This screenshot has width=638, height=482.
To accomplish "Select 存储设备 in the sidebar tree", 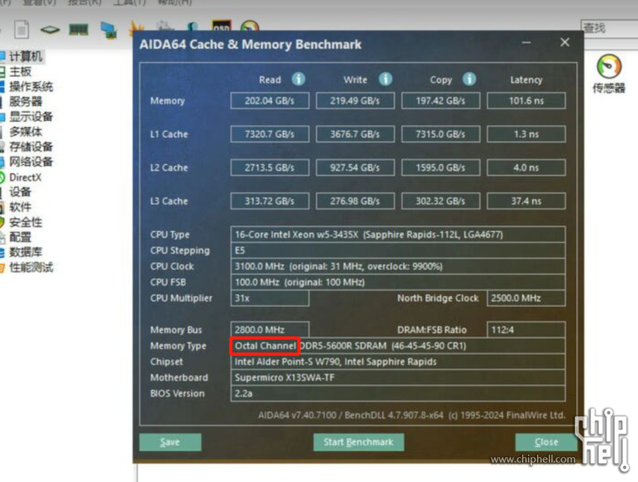I will (x=30, y=147).
